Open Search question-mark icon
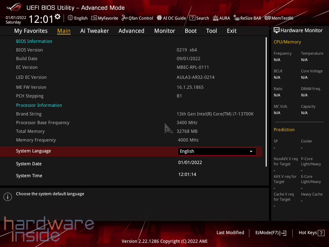 coord(192,18)
